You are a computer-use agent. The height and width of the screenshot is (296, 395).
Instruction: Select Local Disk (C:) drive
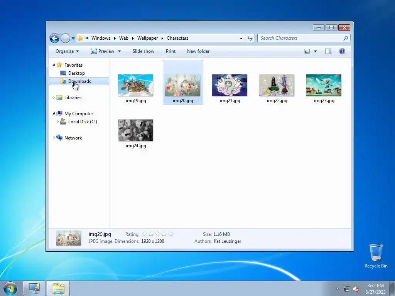tap(83, 121)
